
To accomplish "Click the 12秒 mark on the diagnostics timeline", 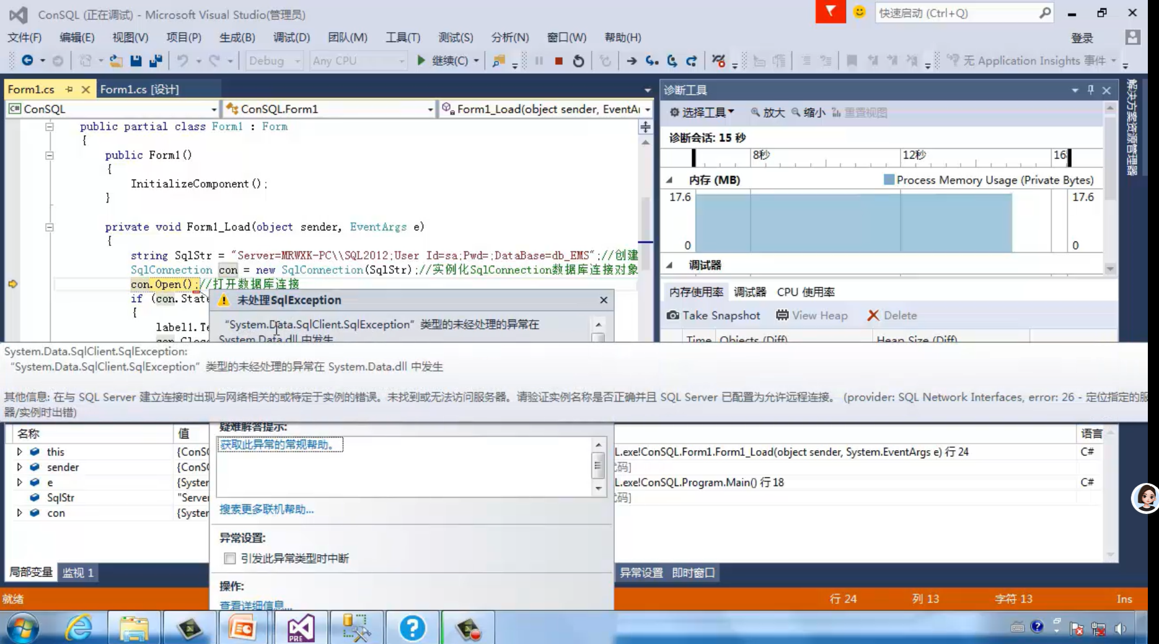I will click(x=914, y=155).
